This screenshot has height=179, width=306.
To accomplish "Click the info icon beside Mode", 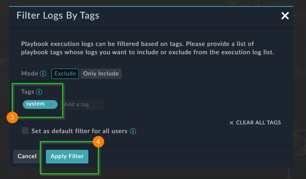I will (43, 74).
